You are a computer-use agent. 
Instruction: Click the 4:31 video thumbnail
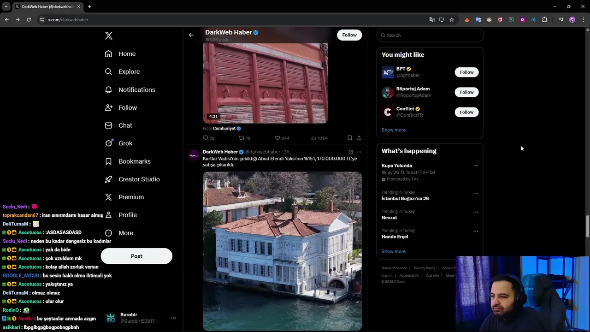click(x=265, y=83)
